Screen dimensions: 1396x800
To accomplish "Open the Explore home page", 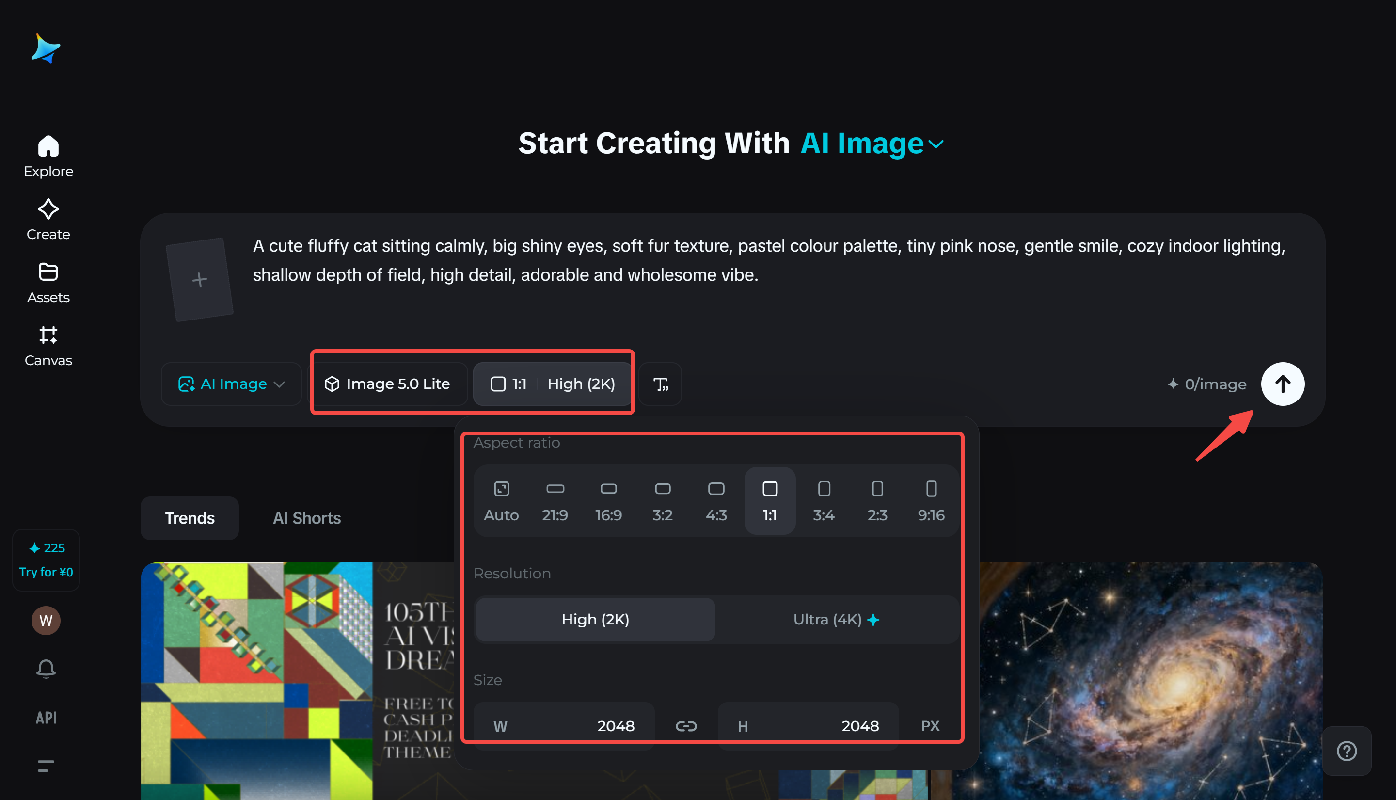I will [48, 156].
